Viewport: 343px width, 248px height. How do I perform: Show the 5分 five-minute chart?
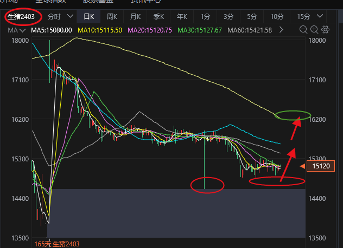coord(252,17)
